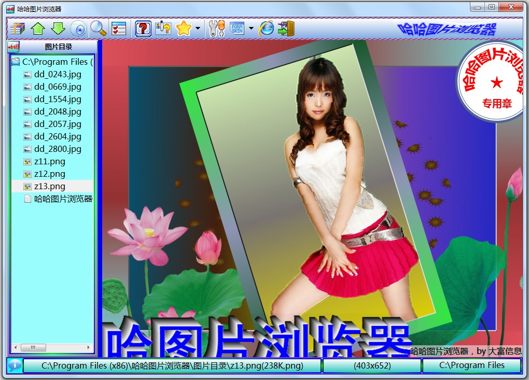Click the horizontal scrollbar right arrow in file panel

click(x=89, y=347)
